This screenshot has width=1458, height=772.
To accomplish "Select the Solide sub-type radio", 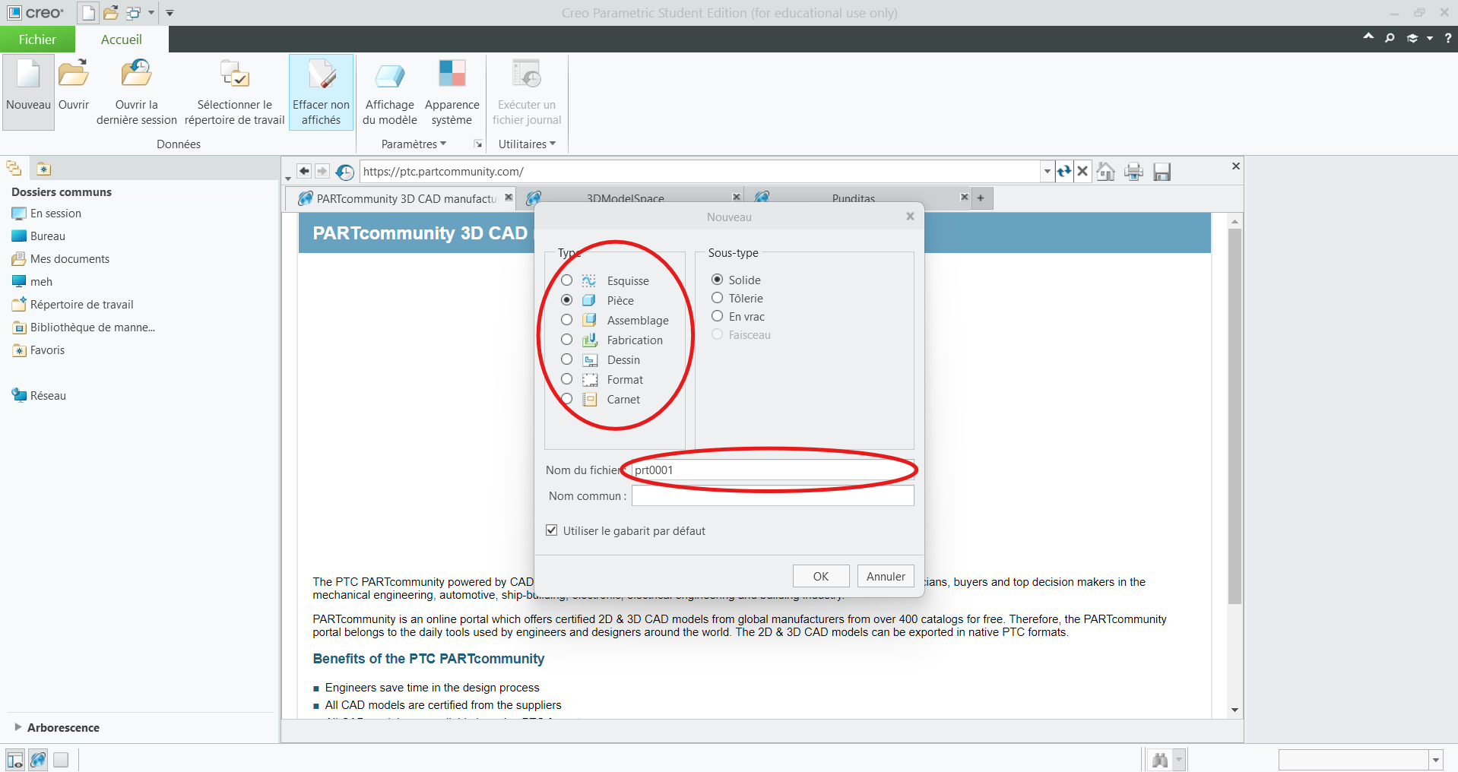I will [x=717, y=280].
